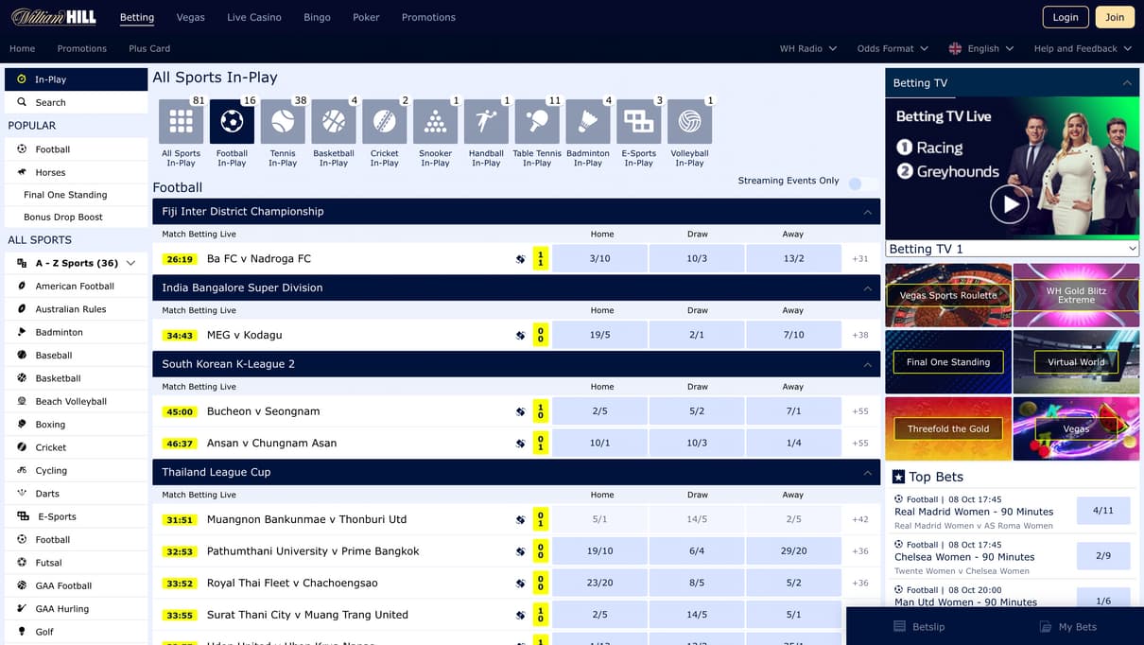Select 19/5 home odds for MEG v Kodagu
This screenshot has width=1144, height=645.
599,335
